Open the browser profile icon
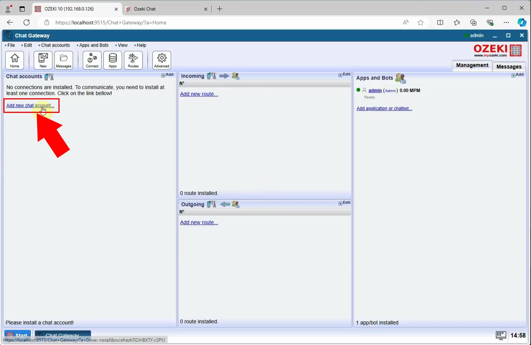 8,9
